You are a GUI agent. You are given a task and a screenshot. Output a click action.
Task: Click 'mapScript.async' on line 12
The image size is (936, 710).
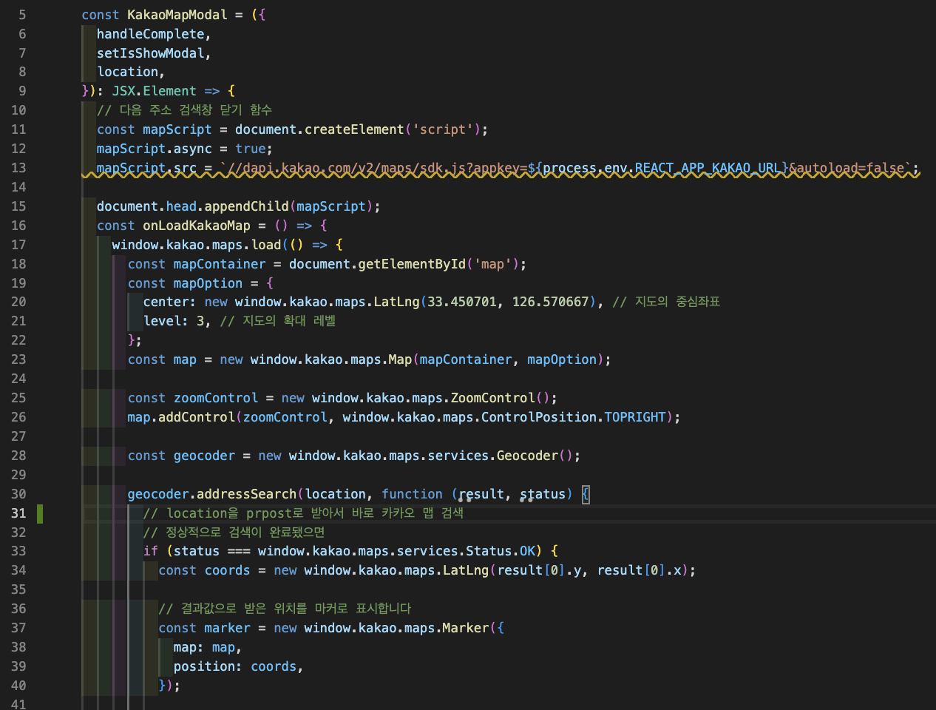[x=154, y=149]
